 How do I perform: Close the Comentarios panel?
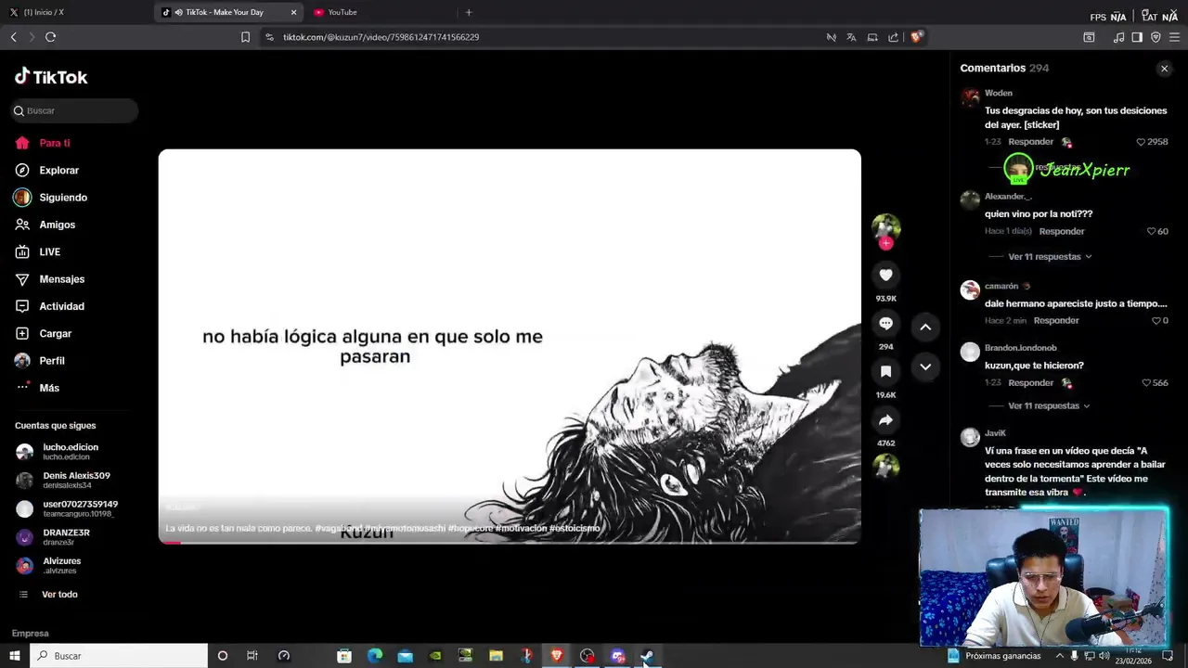1164,69
